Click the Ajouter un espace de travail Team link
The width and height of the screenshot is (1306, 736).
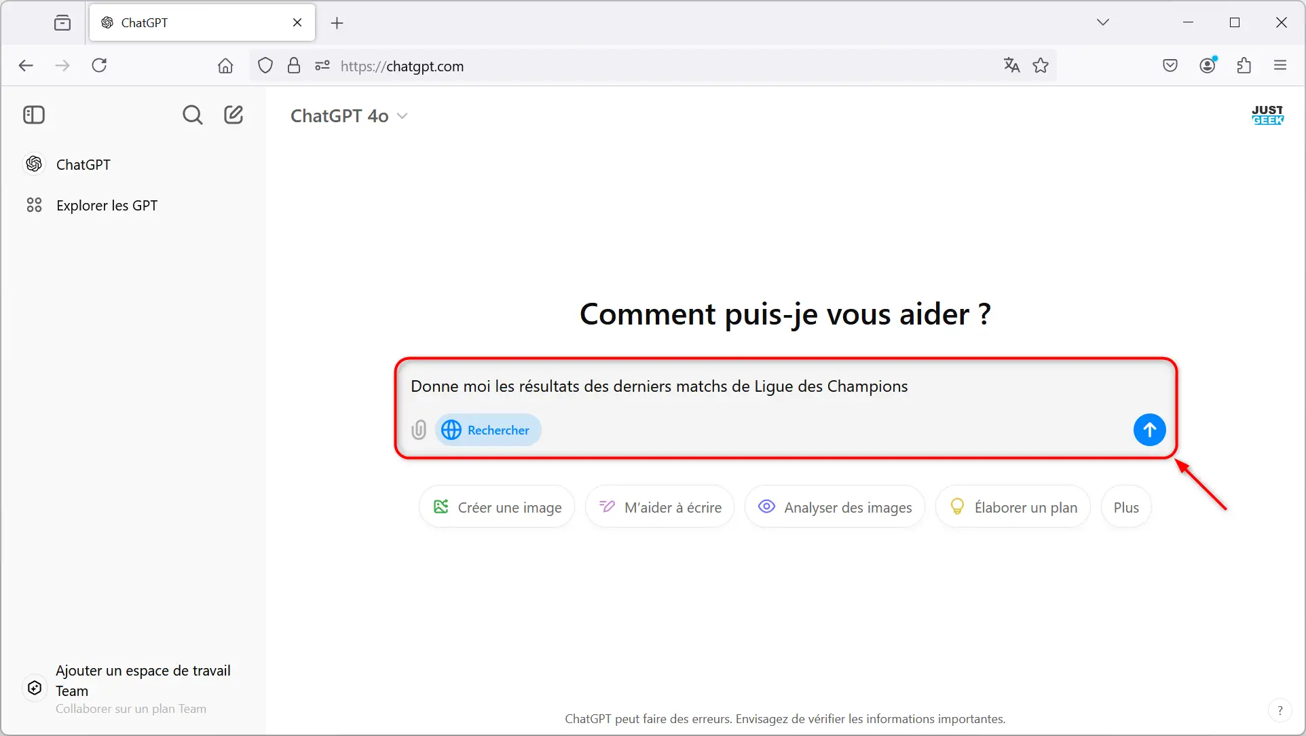(142, 680)
